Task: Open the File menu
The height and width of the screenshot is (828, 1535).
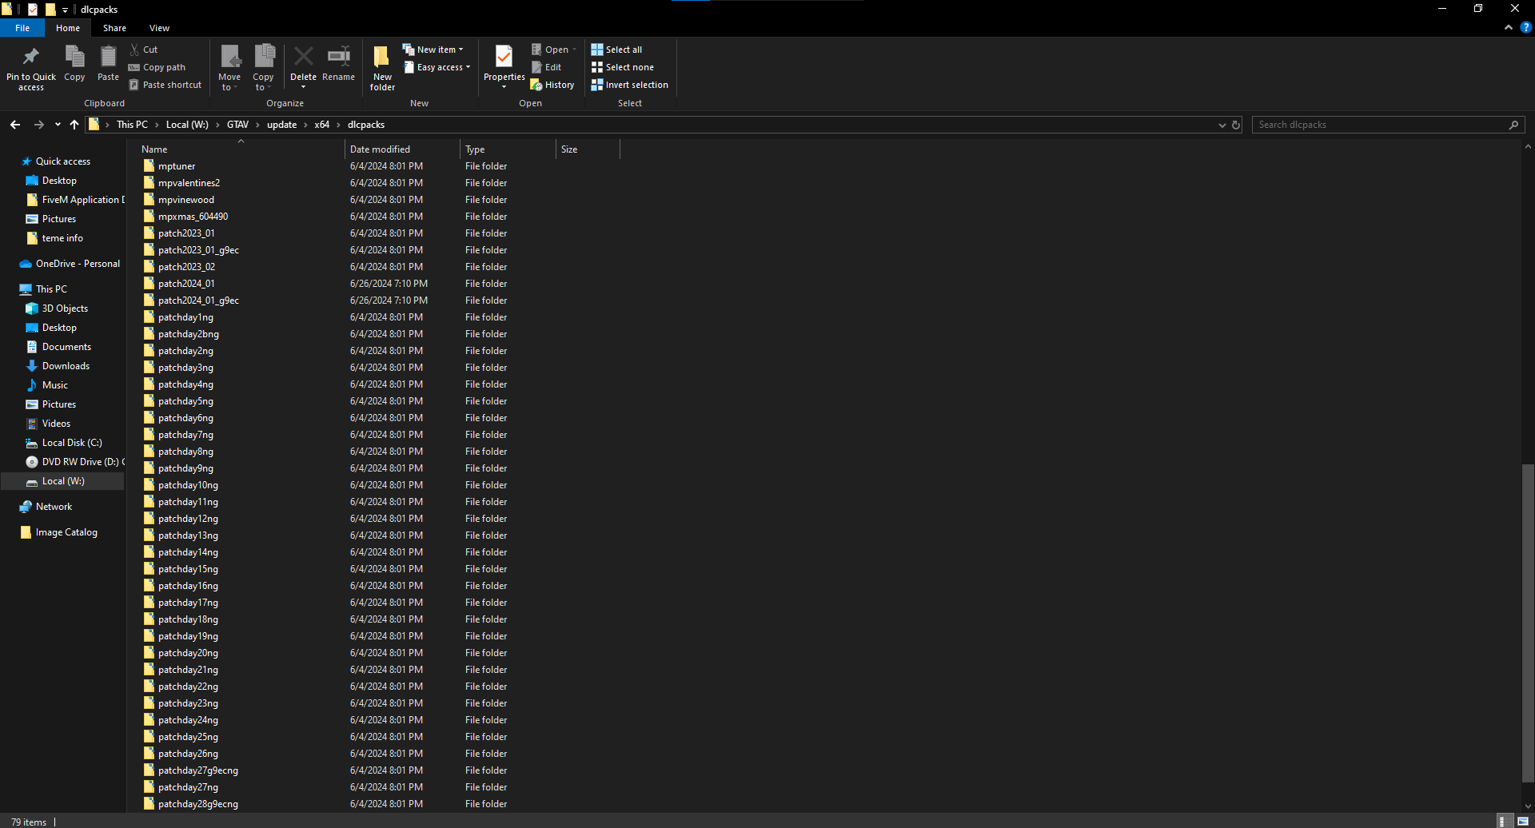Action: coord(22,27)
